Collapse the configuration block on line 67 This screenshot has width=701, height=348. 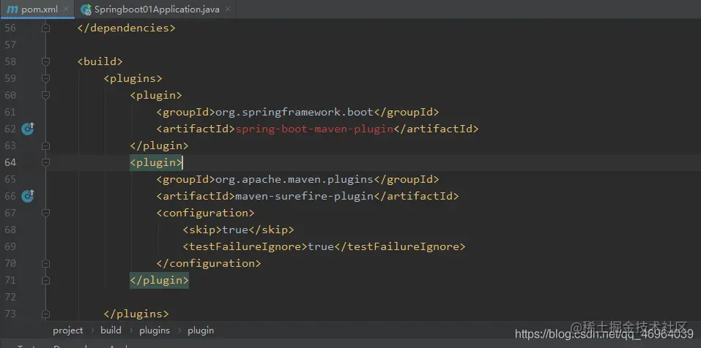click(x=45, y=213)
